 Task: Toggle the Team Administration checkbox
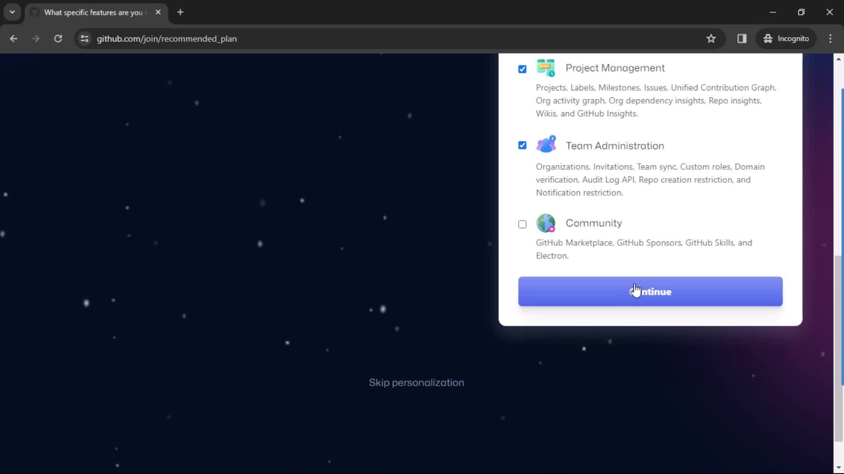(522, 146)
